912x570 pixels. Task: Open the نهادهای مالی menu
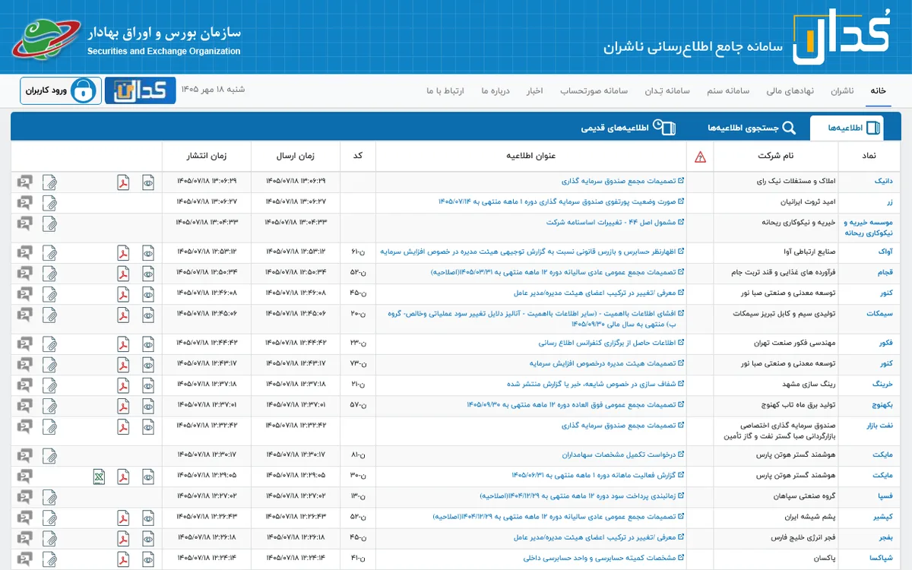click(x=790, y=91)
